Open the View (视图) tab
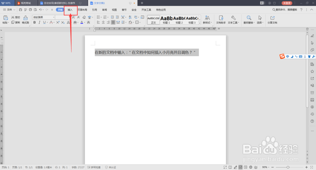The height and width of the screenshot is (170, 316). pyautogui.click(x=114, y=10)
